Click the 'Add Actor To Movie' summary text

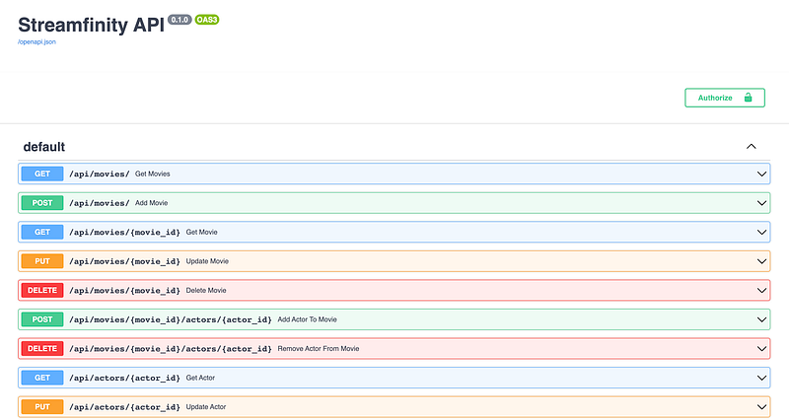coord(308,319)
